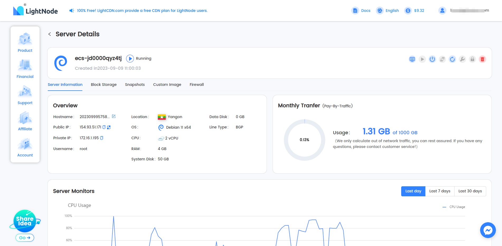The height and width of the screenshot is (246, 502).
Task: Toggle CPU Usage legend entry
Action: 454,207
